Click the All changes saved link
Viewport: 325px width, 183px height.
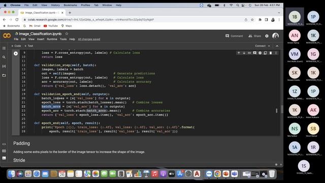pyautogui.click(x=89, y=39)
